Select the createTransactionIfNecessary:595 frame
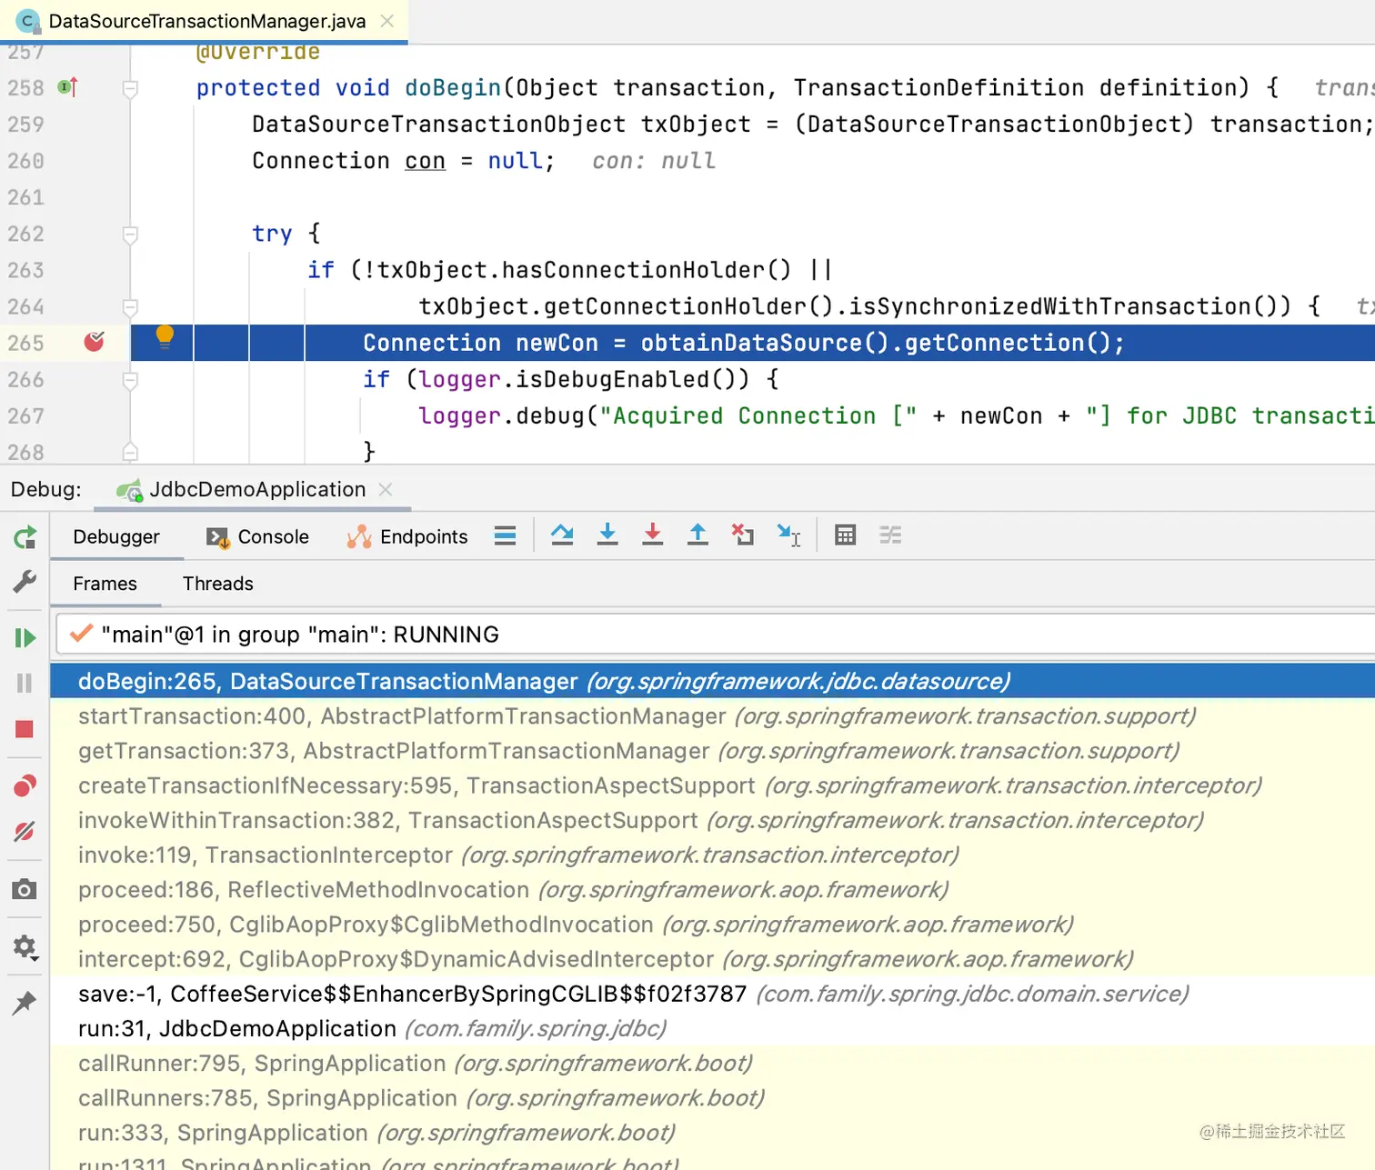The image size is (1375, 1170). [712, 785]
